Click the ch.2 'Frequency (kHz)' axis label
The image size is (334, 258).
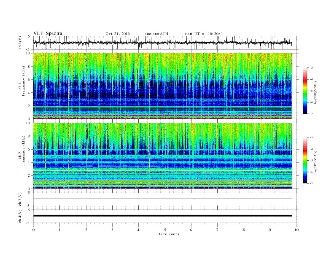(24, 150)
